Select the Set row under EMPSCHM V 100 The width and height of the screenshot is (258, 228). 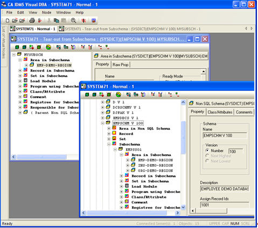click(123, 139)
